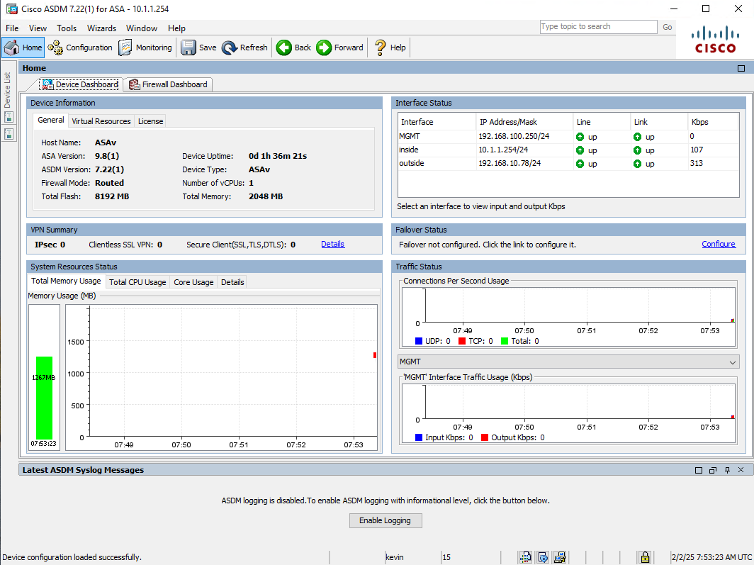The height and width of the screenshot is (565, 754).
Task: Open the Tools menu
Action: 67,28
